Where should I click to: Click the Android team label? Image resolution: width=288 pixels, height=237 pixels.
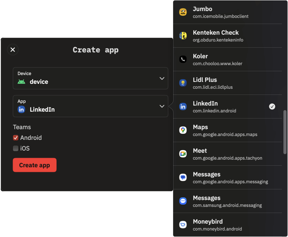[31, 138]
